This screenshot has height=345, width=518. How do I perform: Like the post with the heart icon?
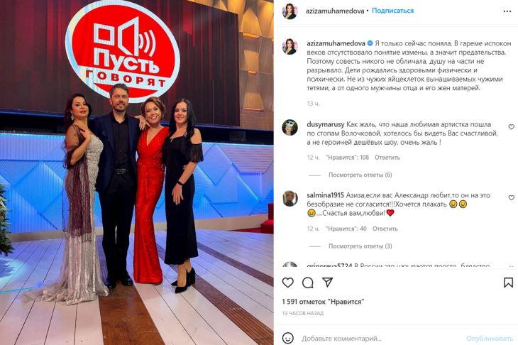coord(288,283)
